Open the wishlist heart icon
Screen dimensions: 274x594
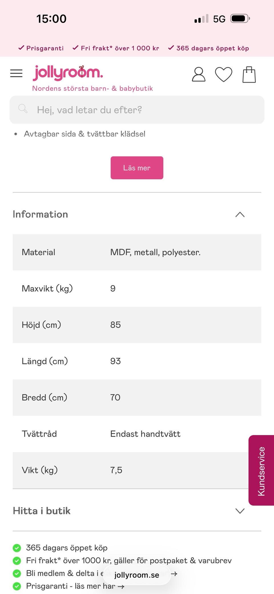click(223, 74)
